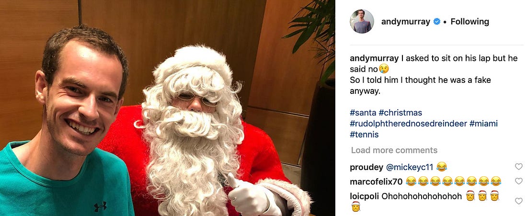Screen dimensions: 527x216
Task: Click the Santa selfie photo
Action: pyautogui.click(x=167, y=108)
